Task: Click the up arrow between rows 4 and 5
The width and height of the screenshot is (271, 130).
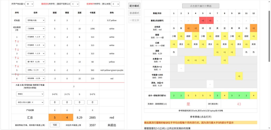Action: tap(16, 66)
